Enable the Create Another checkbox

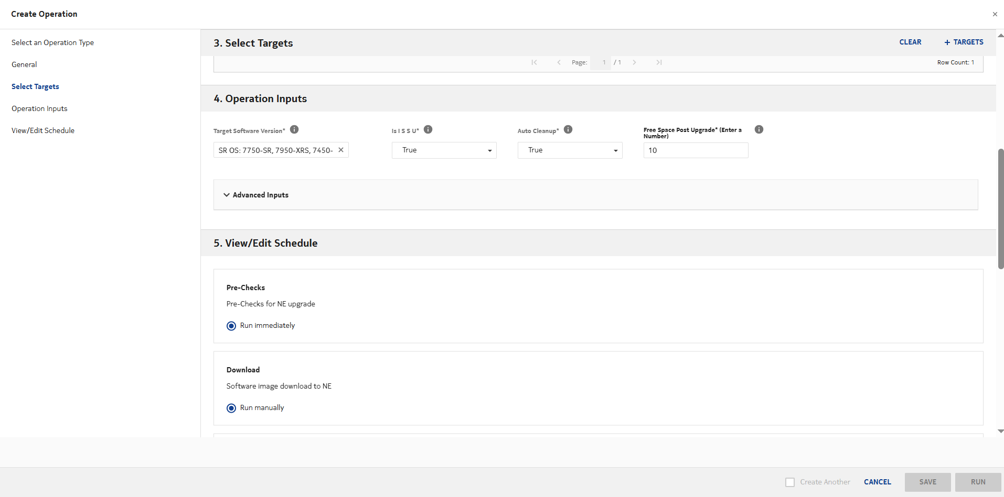(x=790, y=482)
